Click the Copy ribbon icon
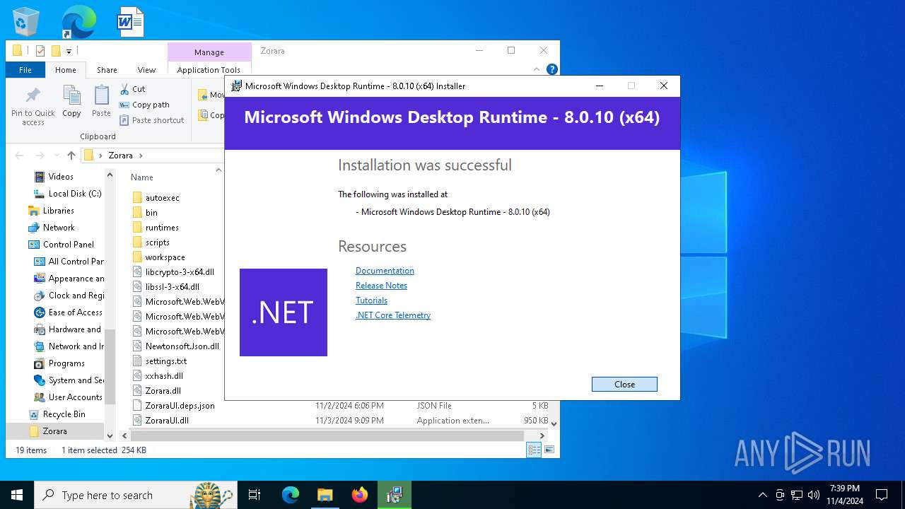This screenshot has height=509, width=905. coord(71,101)
